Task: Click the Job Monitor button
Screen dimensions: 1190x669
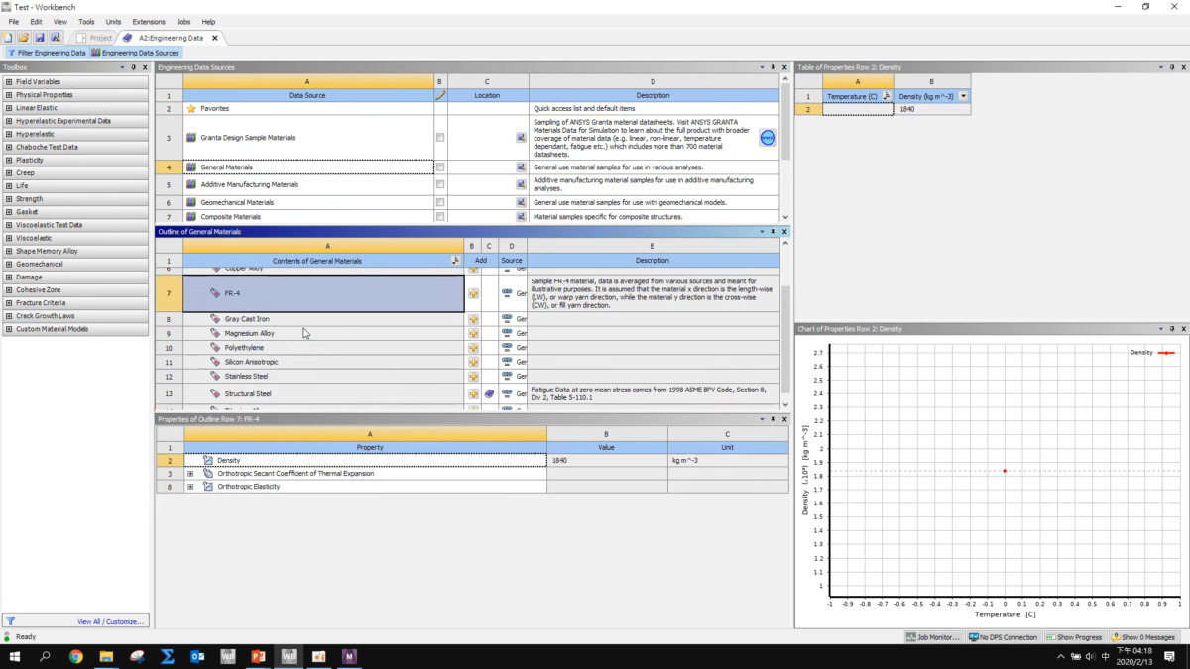Action: point(933,637)
